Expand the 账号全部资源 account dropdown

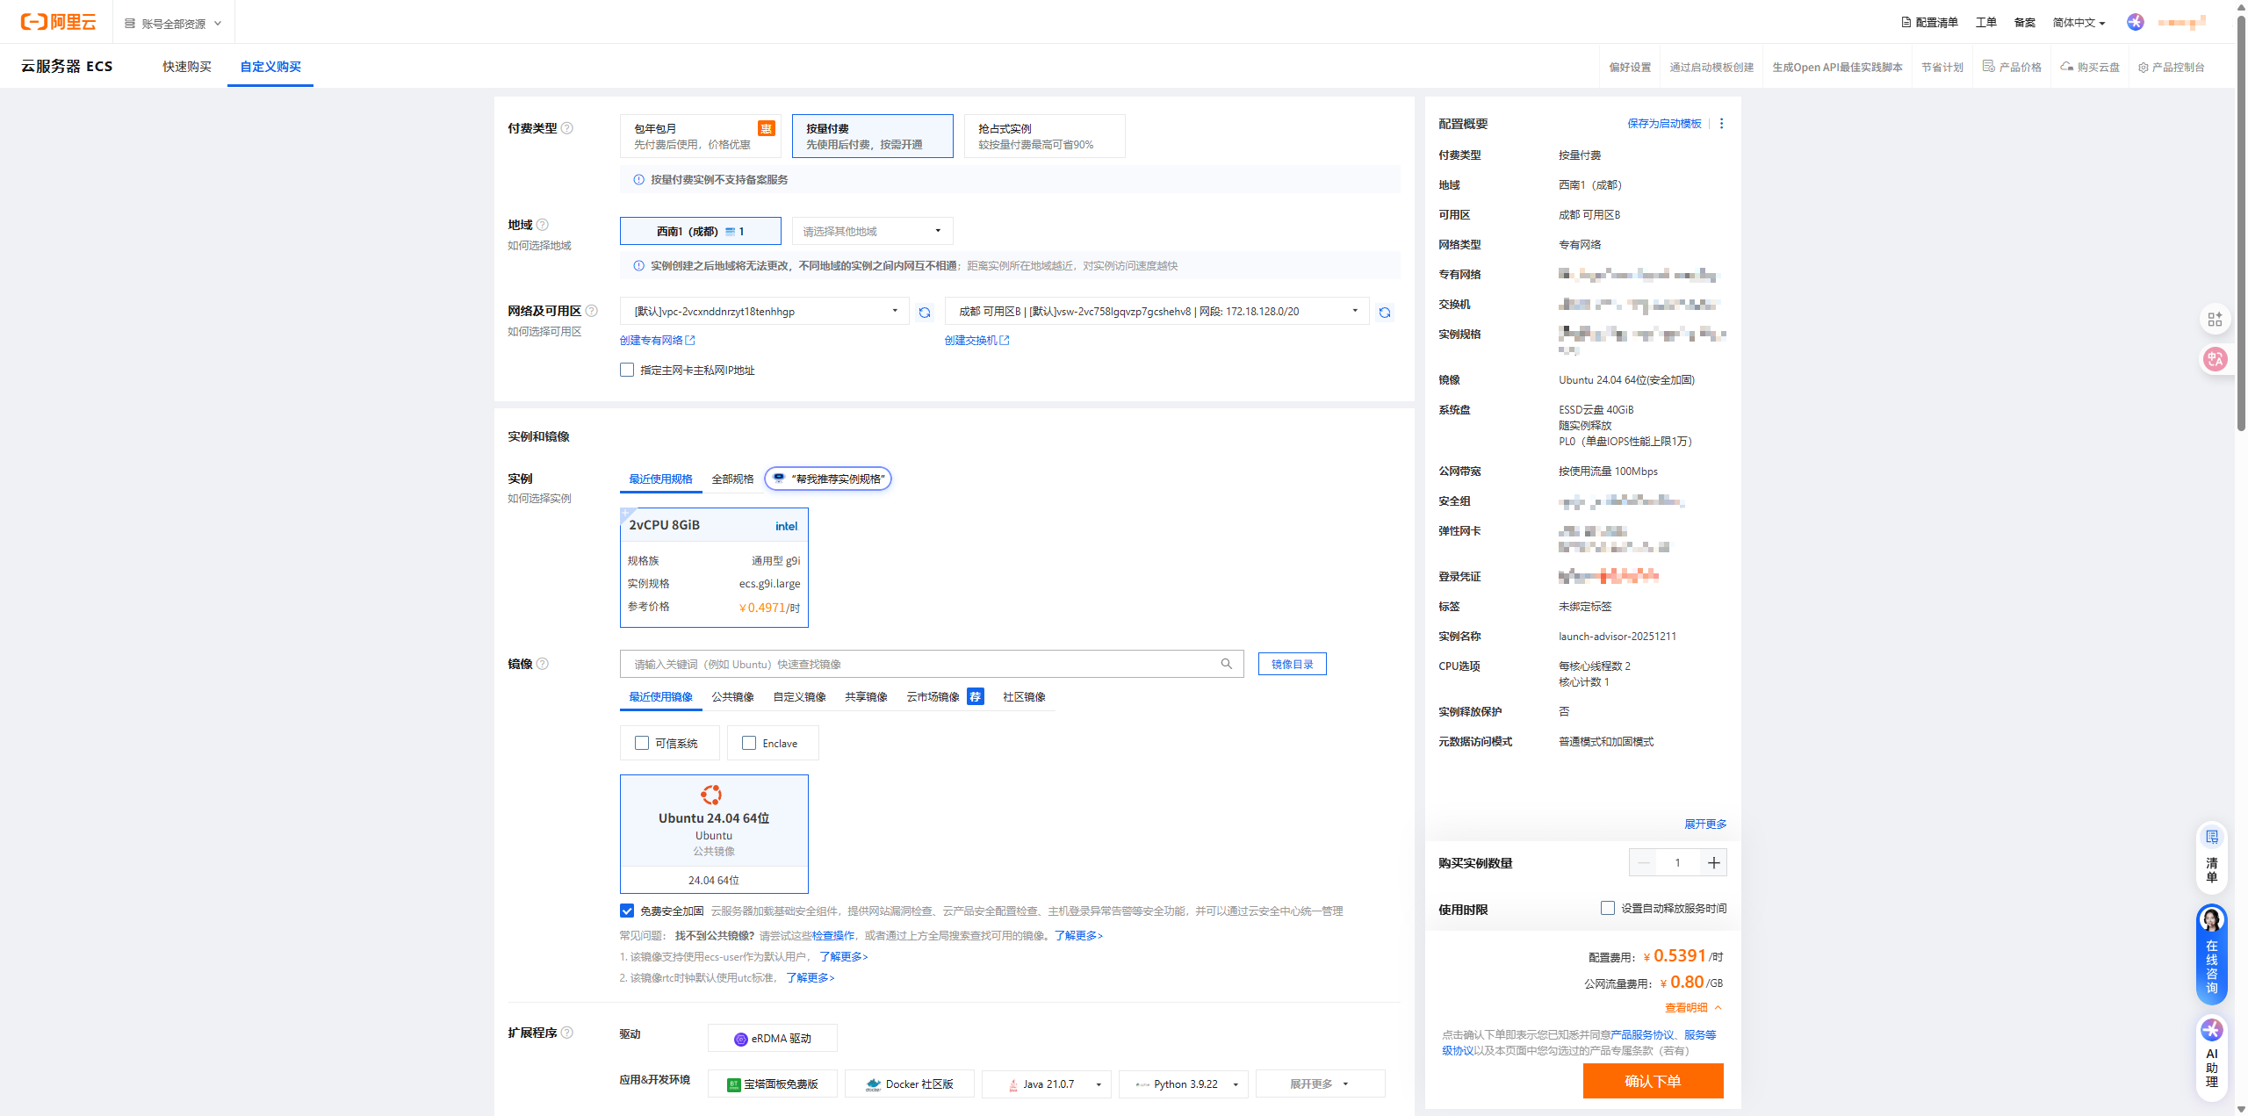173,24
